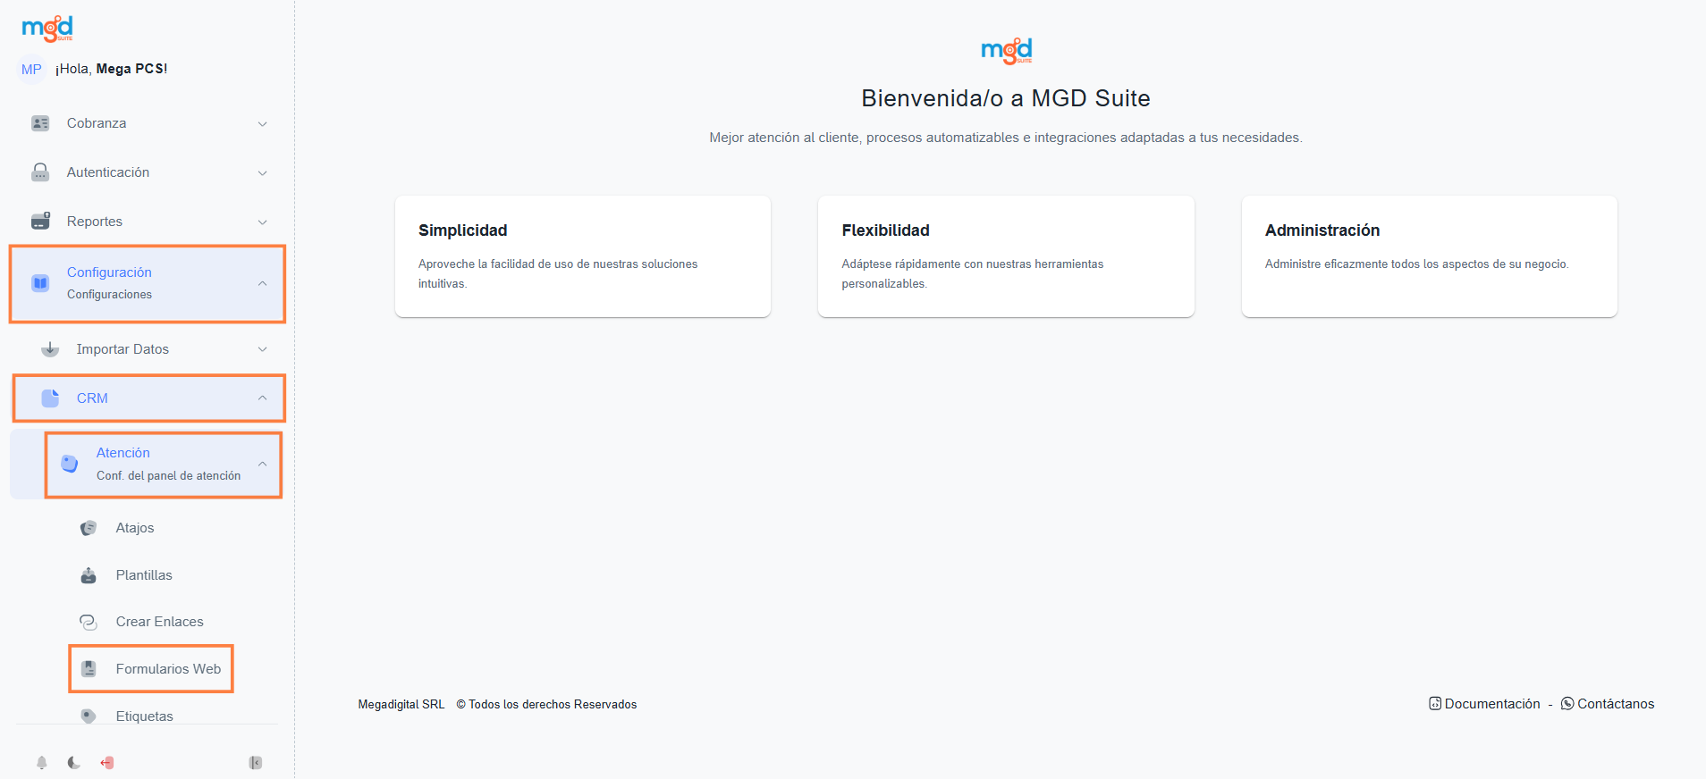1706x779 pixels.
Task: Collapse the Atención submenu
Action: click(x=263, y=464)
